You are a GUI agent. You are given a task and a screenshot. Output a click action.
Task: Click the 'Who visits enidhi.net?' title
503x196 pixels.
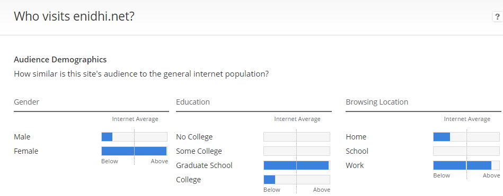click(74, 16)
